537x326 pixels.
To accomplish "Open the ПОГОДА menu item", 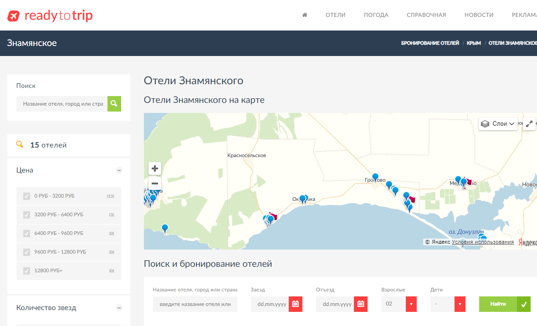I will tap(376, 15).
